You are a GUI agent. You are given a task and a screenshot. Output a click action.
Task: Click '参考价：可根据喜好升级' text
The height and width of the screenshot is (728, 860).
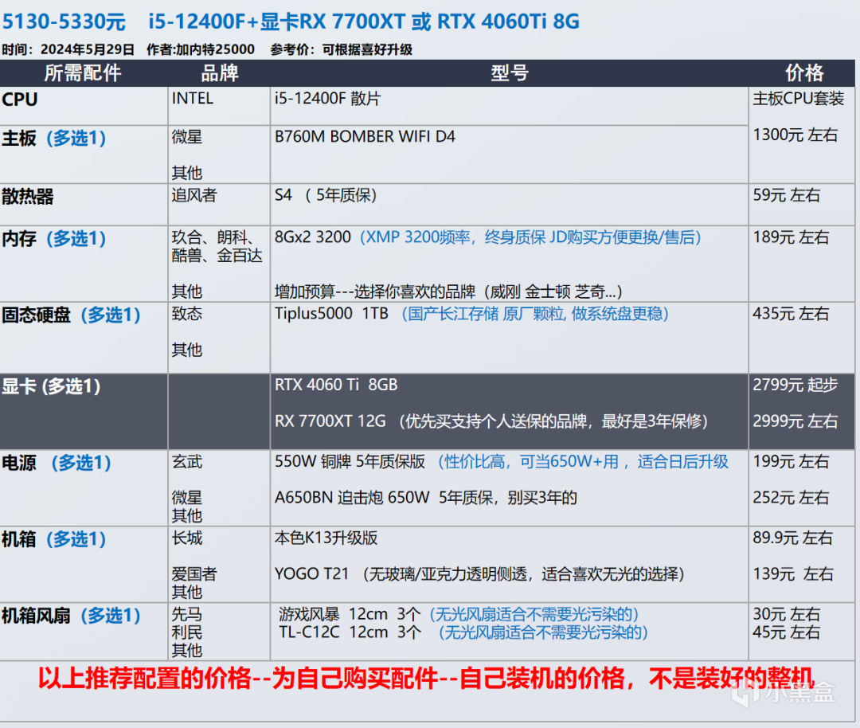[341, 49]
